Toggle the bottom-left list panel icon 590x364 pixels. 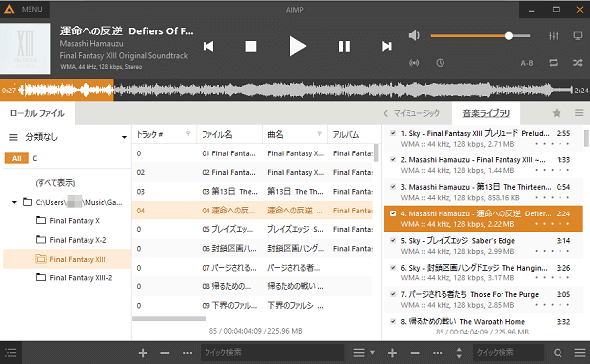pyautogui.click(x=11, y=353)
